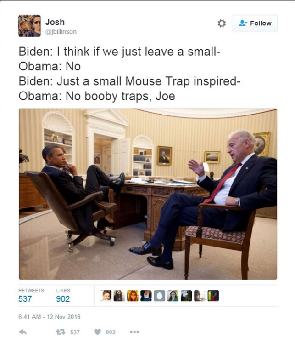Image resolution: width=295 pixels, height=350 pixels.
Task: View the 537 retweets list
Action: point(25,298)
